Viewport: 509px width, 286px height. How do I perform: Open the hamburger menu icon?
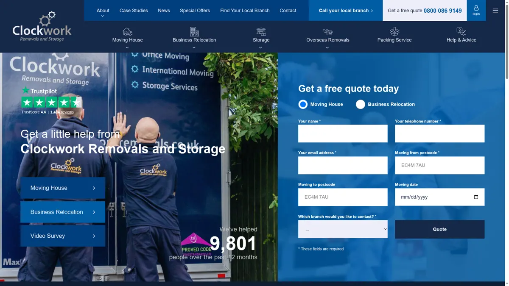coord(495,11)
